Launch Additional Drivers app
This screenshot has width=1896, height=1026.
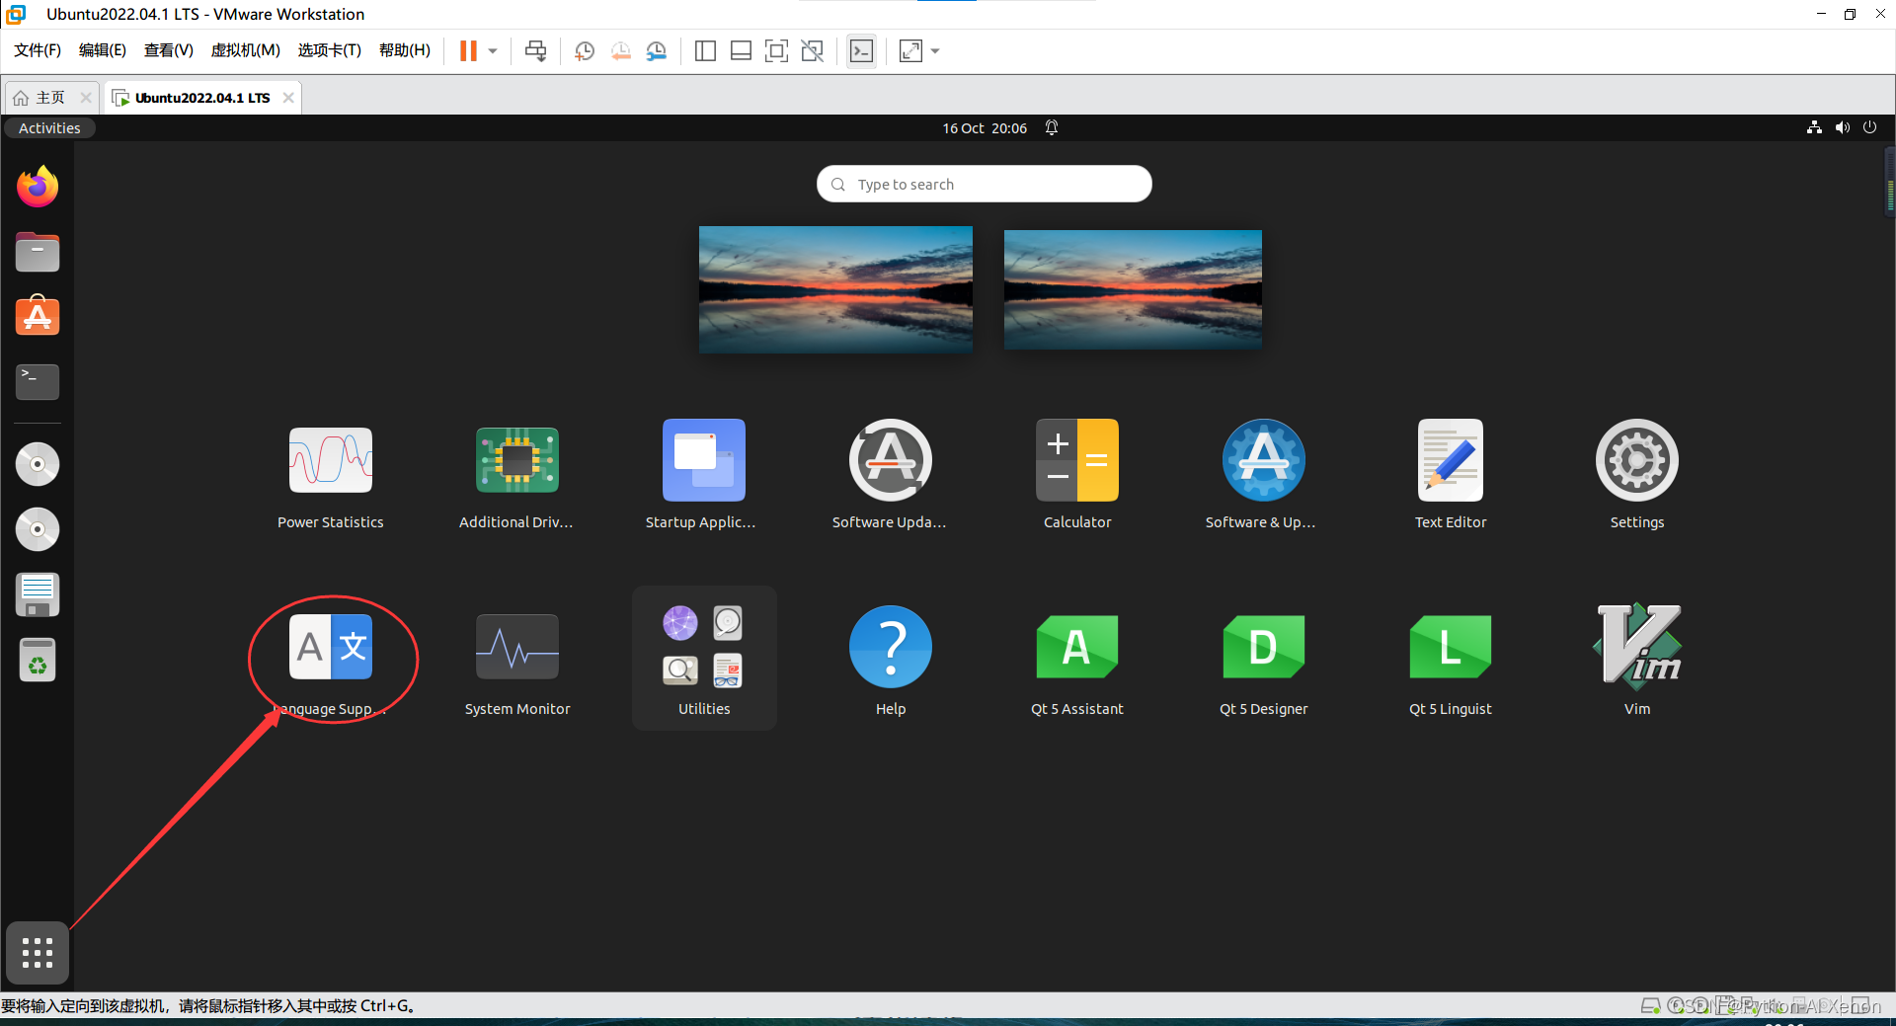(x=516, y=477)
